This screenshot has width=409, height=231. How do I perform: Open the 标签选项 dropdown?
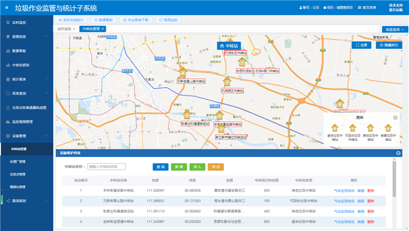(395, 29)
